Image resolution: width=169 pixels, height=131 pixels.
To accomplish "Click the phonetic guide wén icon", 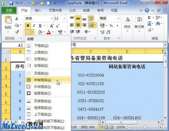I will [x=60, y=32].
